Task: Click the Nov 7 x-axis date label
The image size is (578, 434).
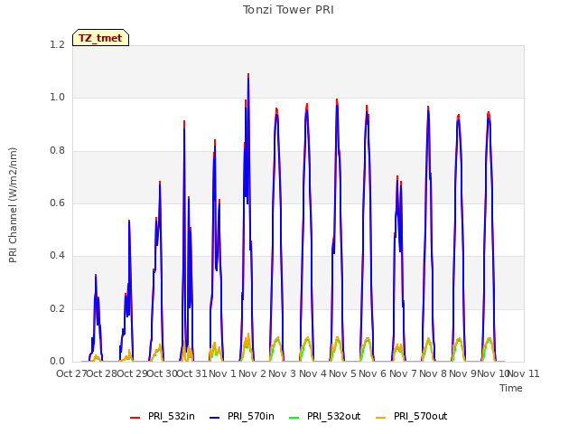Action: (x=403, y=373)
